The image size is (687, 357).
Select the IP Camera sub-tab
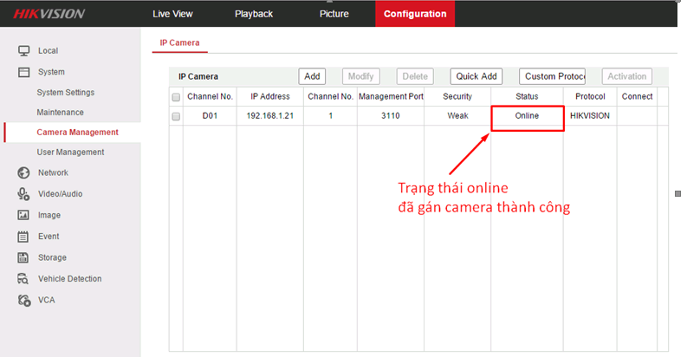pos(179,42)
